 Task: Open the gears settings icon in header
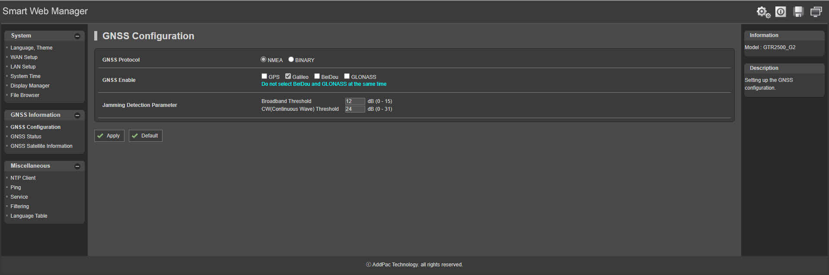(x=763, y=12)
